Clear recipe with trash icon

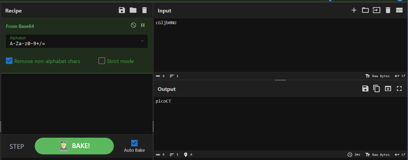[145, 10]
